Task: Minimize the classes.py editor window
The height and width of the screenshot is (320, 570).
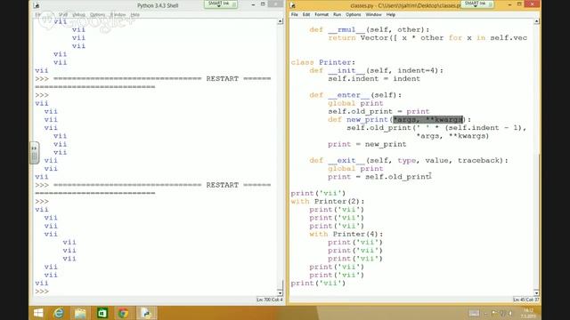Action: pyautogui.click(x=509, y=4)
